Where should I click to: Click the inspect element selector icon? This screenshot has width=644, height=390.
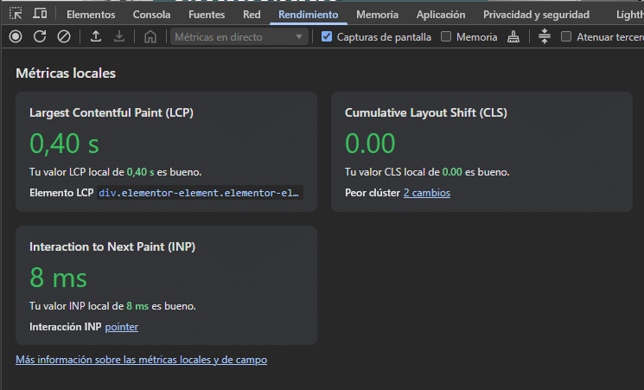(x=16, y=14)
